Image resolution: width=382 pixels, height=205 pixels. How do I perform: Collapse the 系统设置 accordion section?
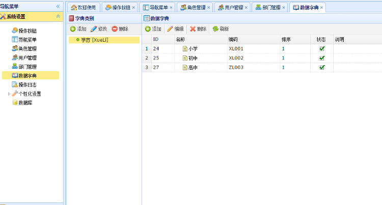click(58, 17)
